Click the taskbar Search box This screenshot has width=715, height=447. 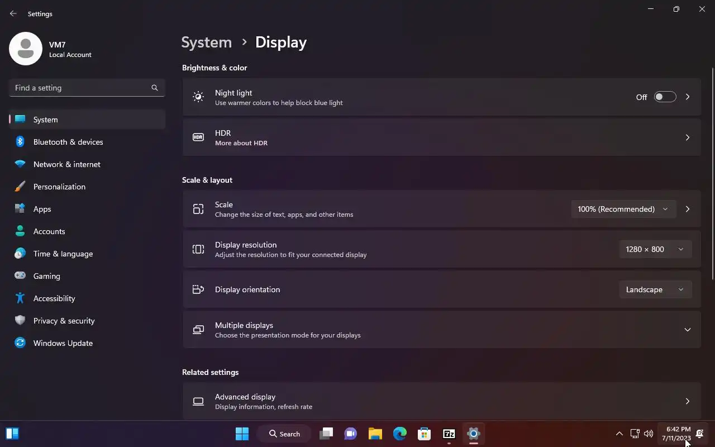[284, 434]
